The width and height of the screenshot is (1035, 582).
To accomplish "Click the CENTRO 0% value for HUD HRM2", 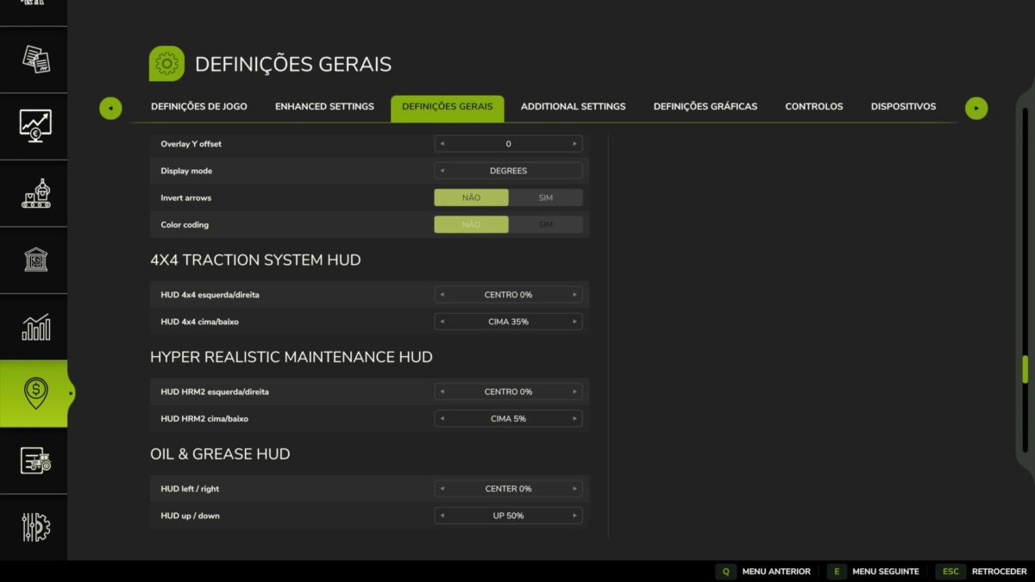I will pos(508,391).
